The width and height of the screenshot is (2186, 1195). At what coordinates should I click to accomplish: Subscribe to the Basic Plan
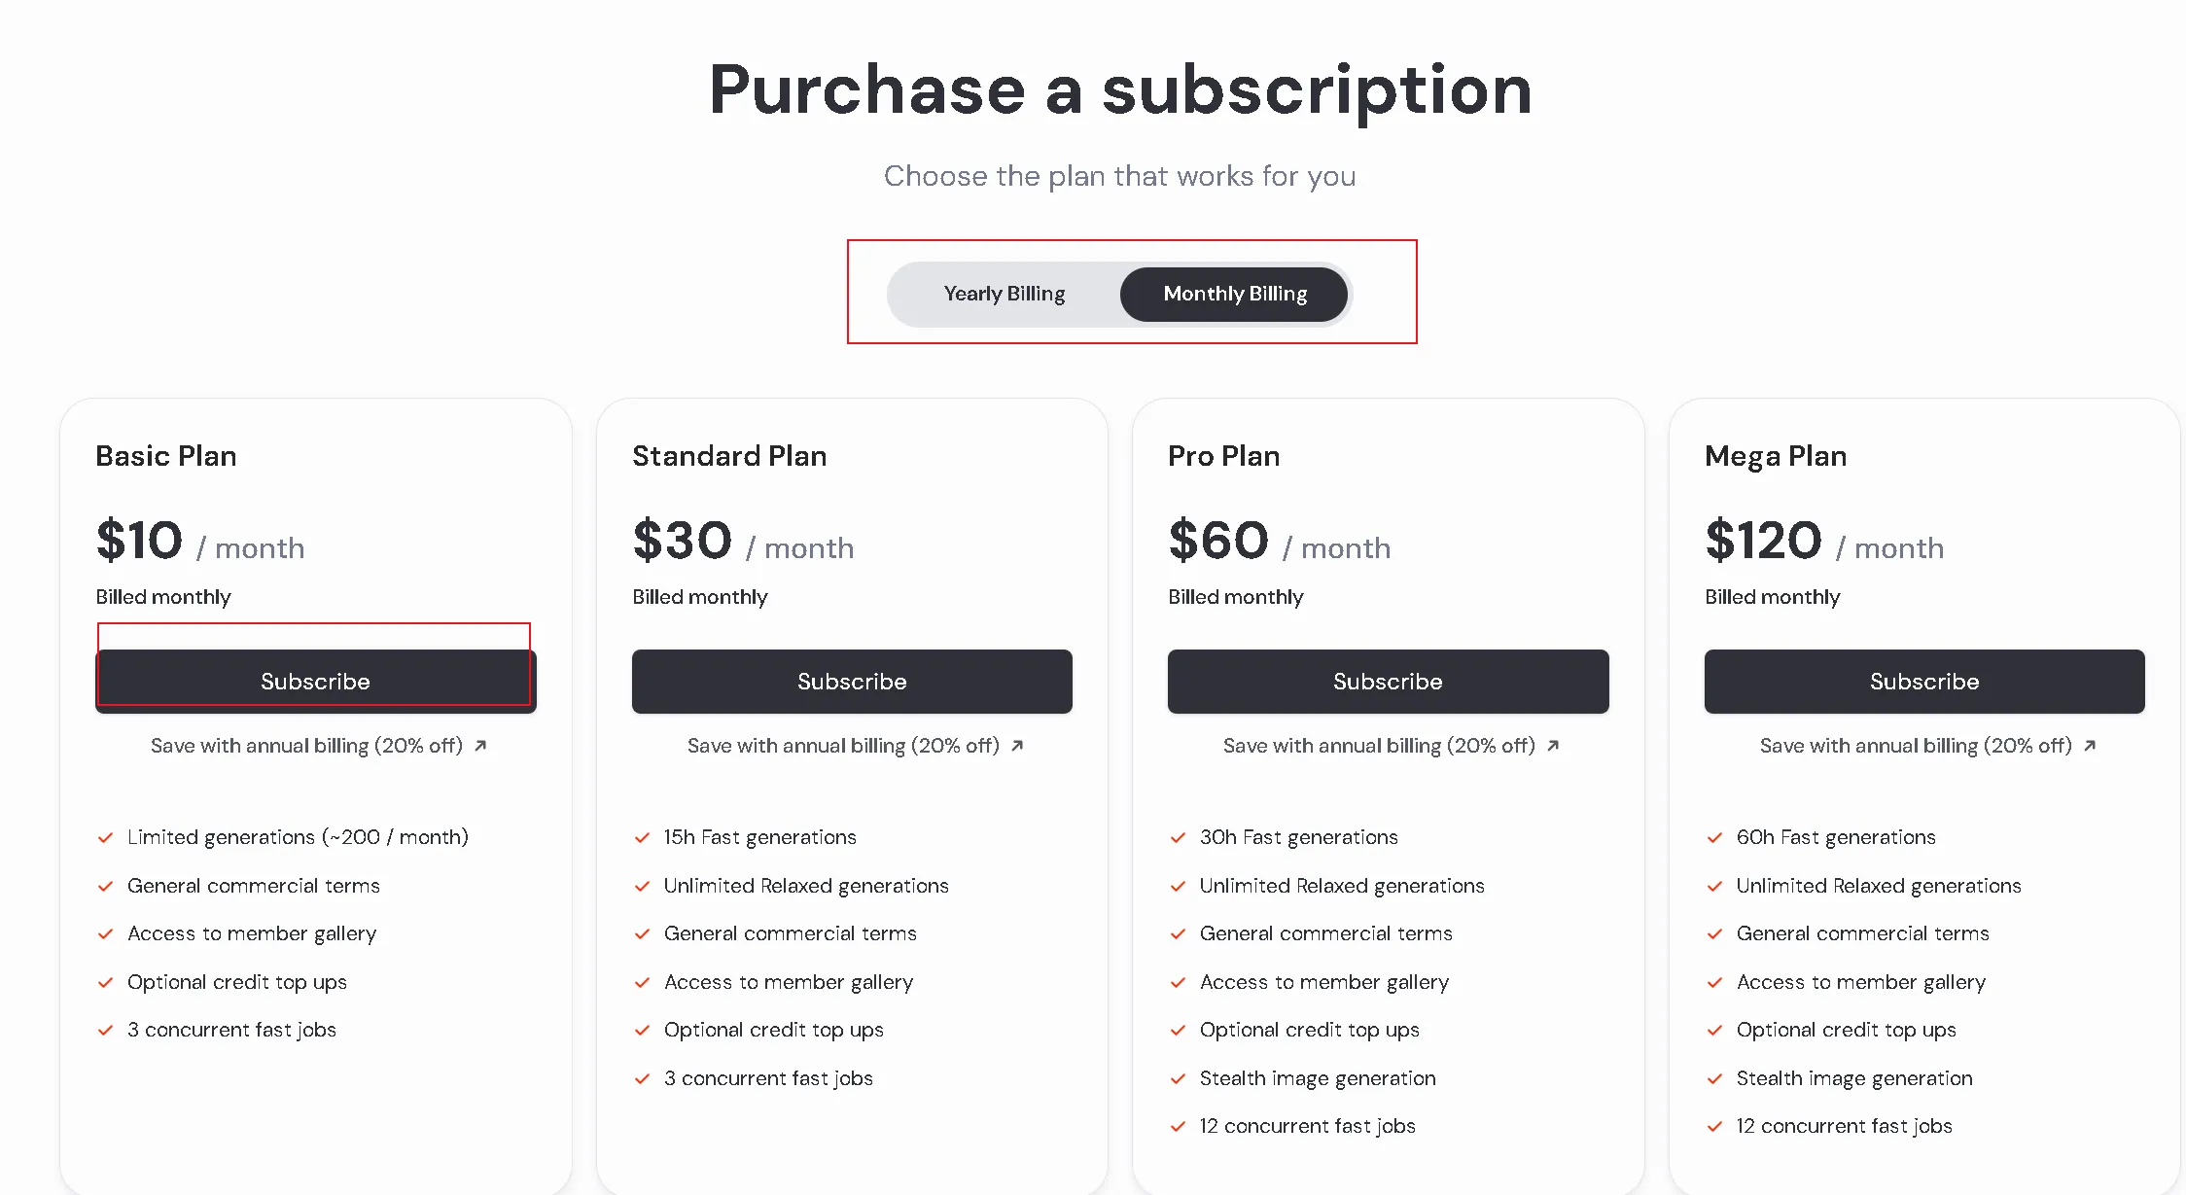point(315,682)
